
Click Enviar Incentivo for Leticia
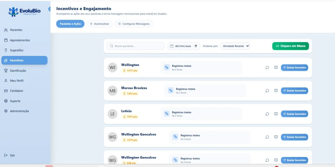click(295, 114)
